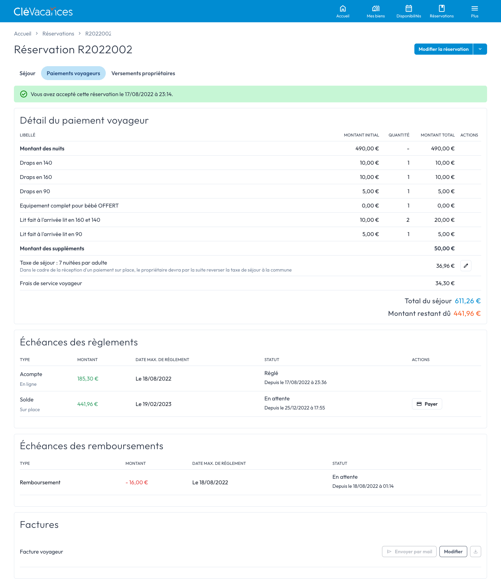
Task: Click the Solde due date Le 19/02/2023
Action: pyautogui.click(x=153, y=404)
